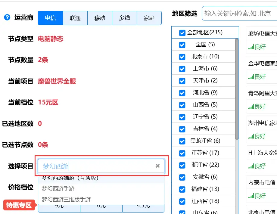
Task: Click the blue question mark help icon
Action: [7, 17]
